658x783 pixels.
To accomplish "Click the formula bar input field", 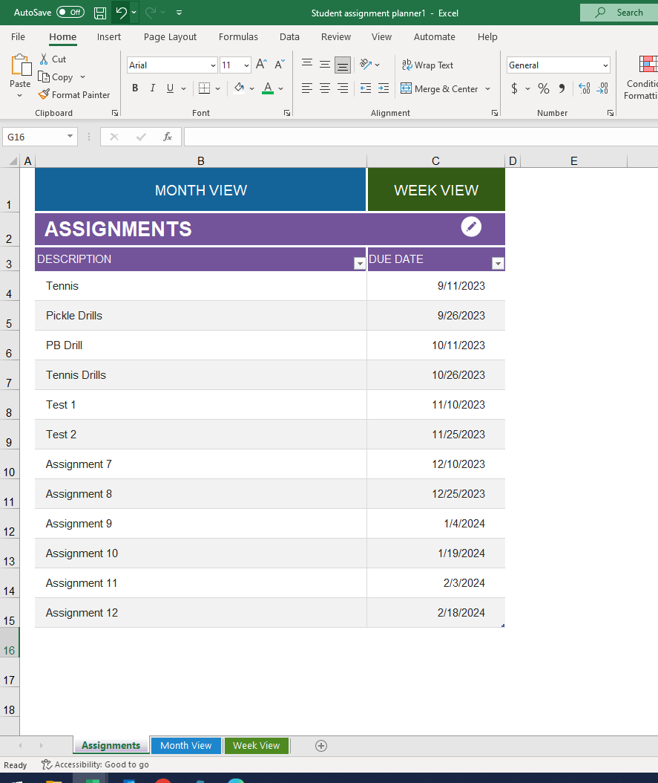I will pos(421,137).
